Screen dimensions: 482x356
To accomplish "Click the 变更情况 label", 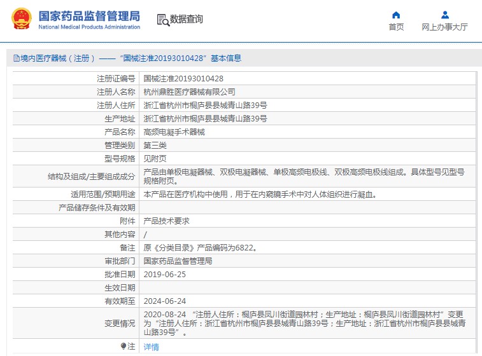I will tap(120, 324).
